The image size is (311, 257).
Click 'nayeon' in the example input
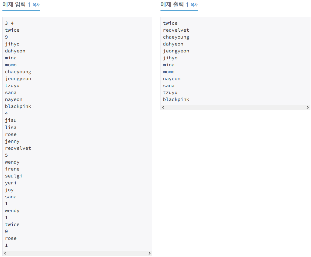(14, 99)
